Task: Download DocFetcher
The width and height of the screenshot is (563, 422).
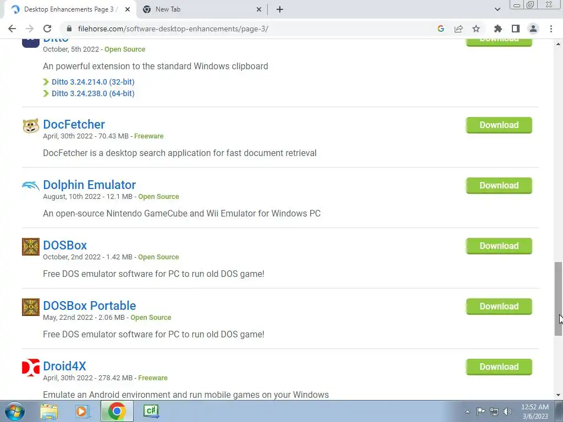Action: point(499,125)
